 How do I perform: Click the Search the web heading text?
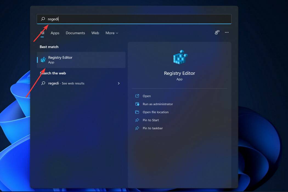tap(53, 73)
